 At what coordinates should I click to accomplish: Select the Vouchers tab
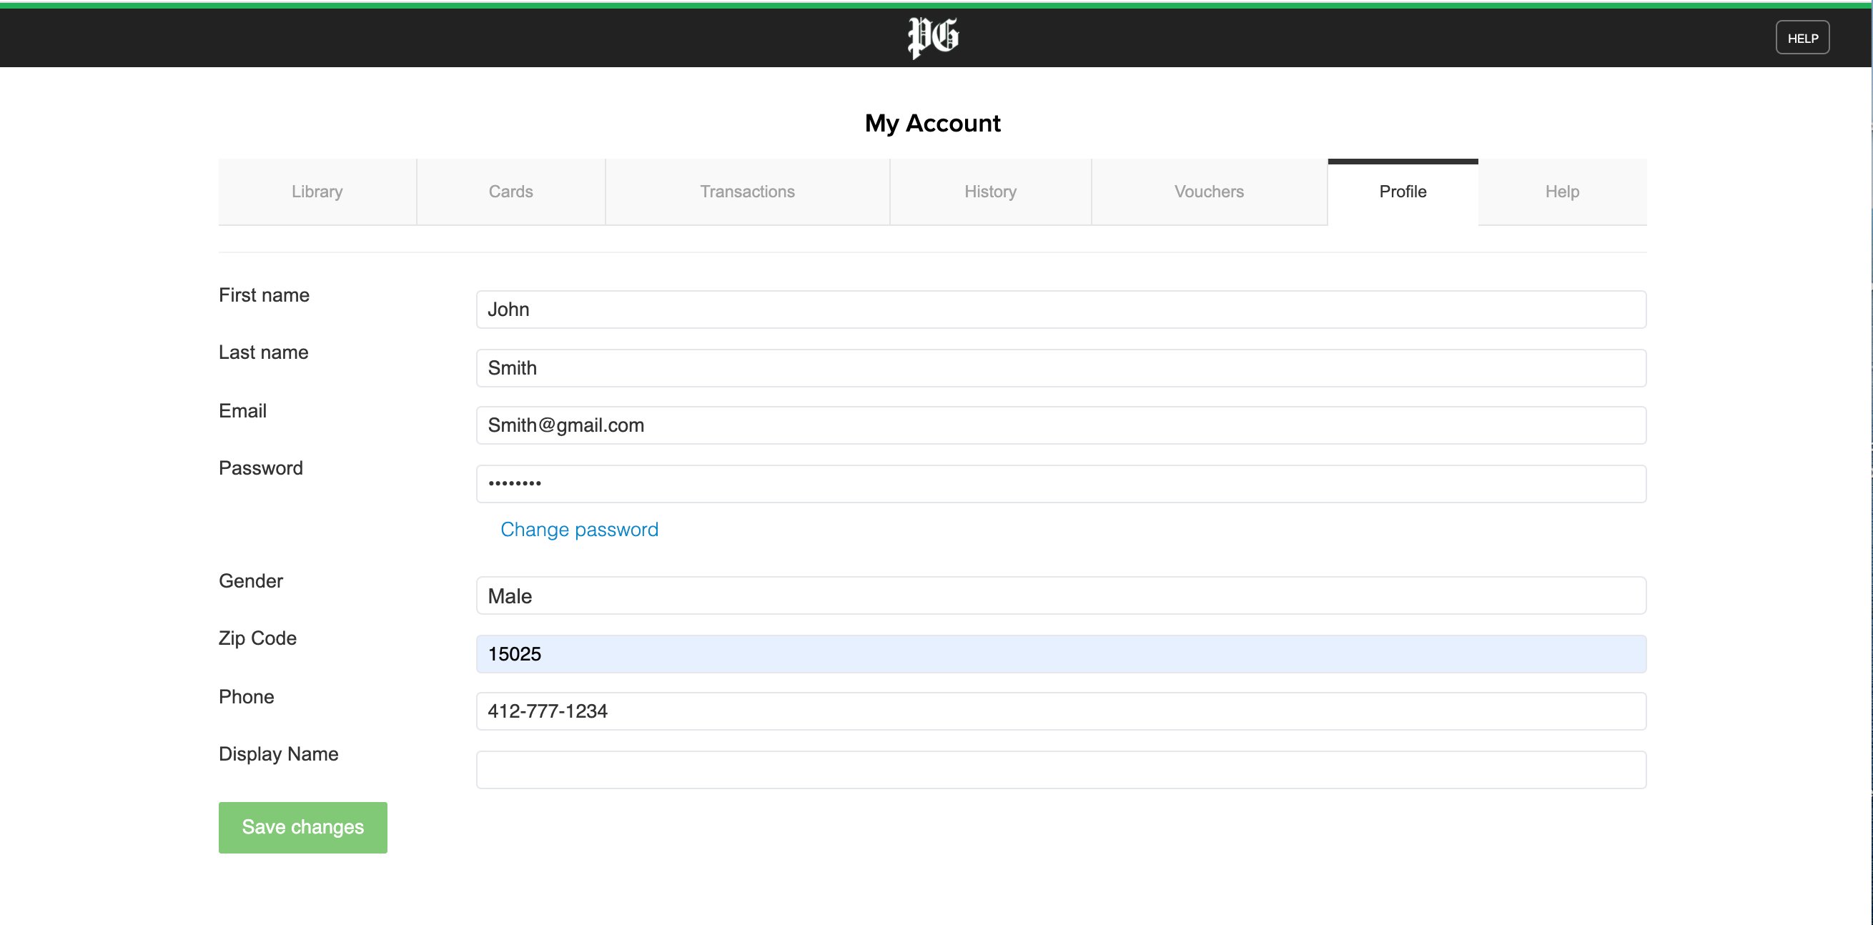[x=1208, y=192]
